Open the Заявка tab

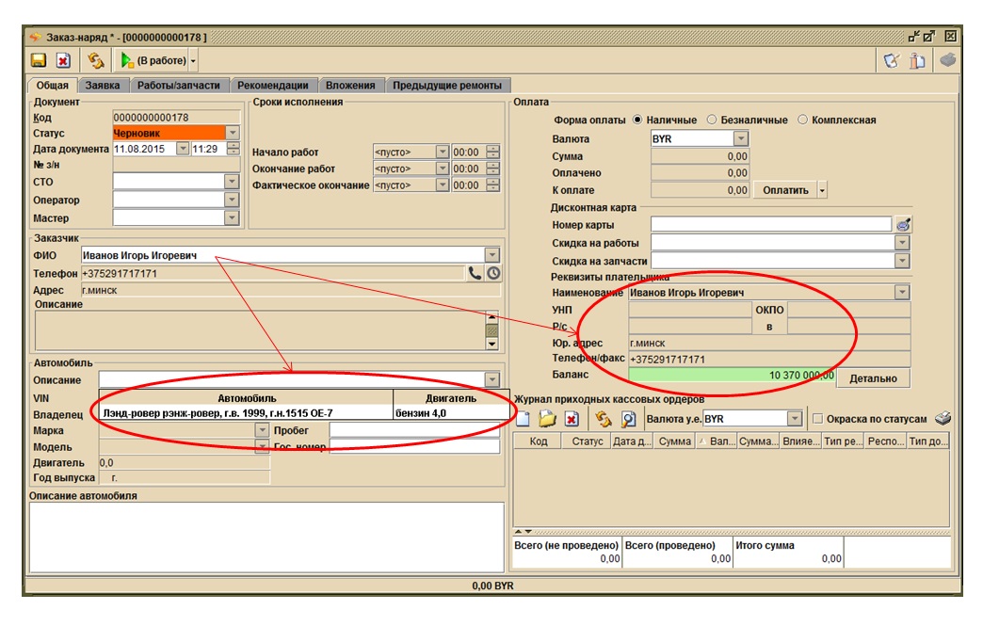103,86
